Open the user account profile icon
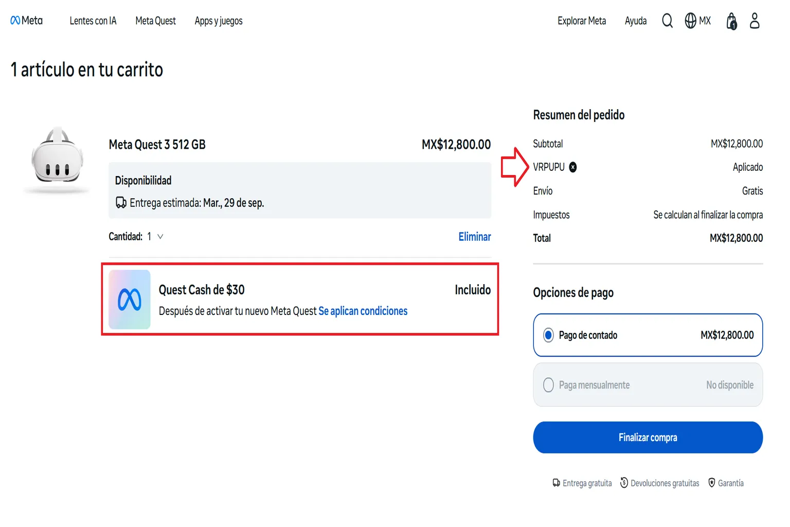 tap(755, 21)
